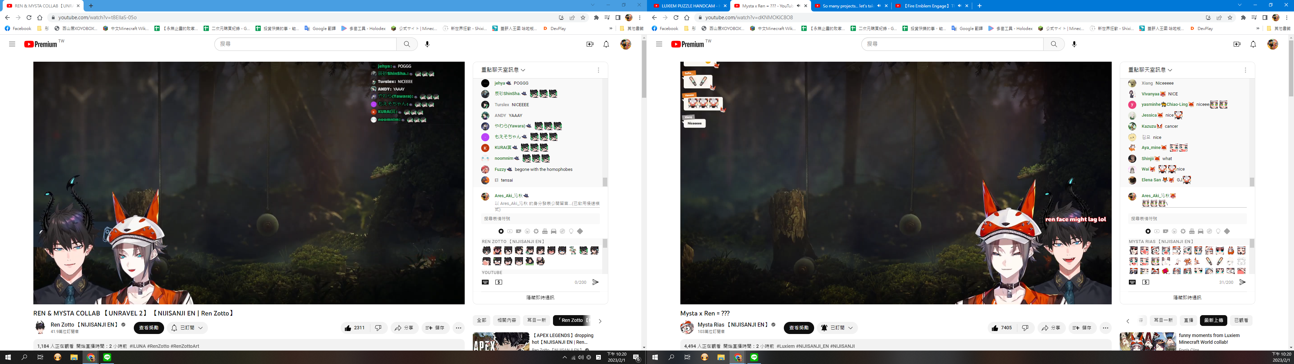
Task: Click membership perks button for Mysta Rias
Action: coord(799,328)
